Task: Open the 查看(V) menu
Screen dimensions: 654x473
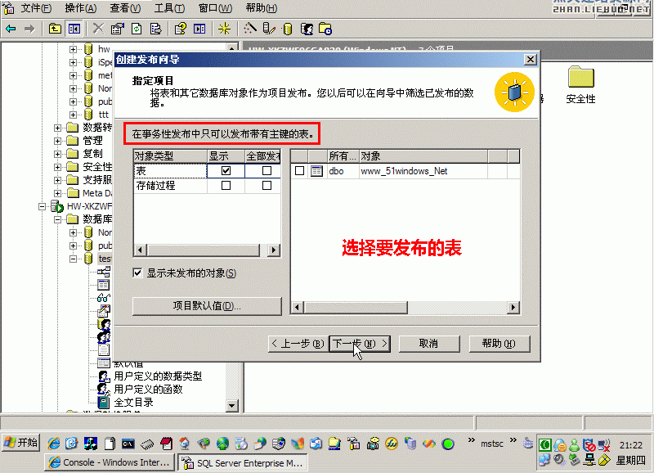Action: click(x=125, y=8)
